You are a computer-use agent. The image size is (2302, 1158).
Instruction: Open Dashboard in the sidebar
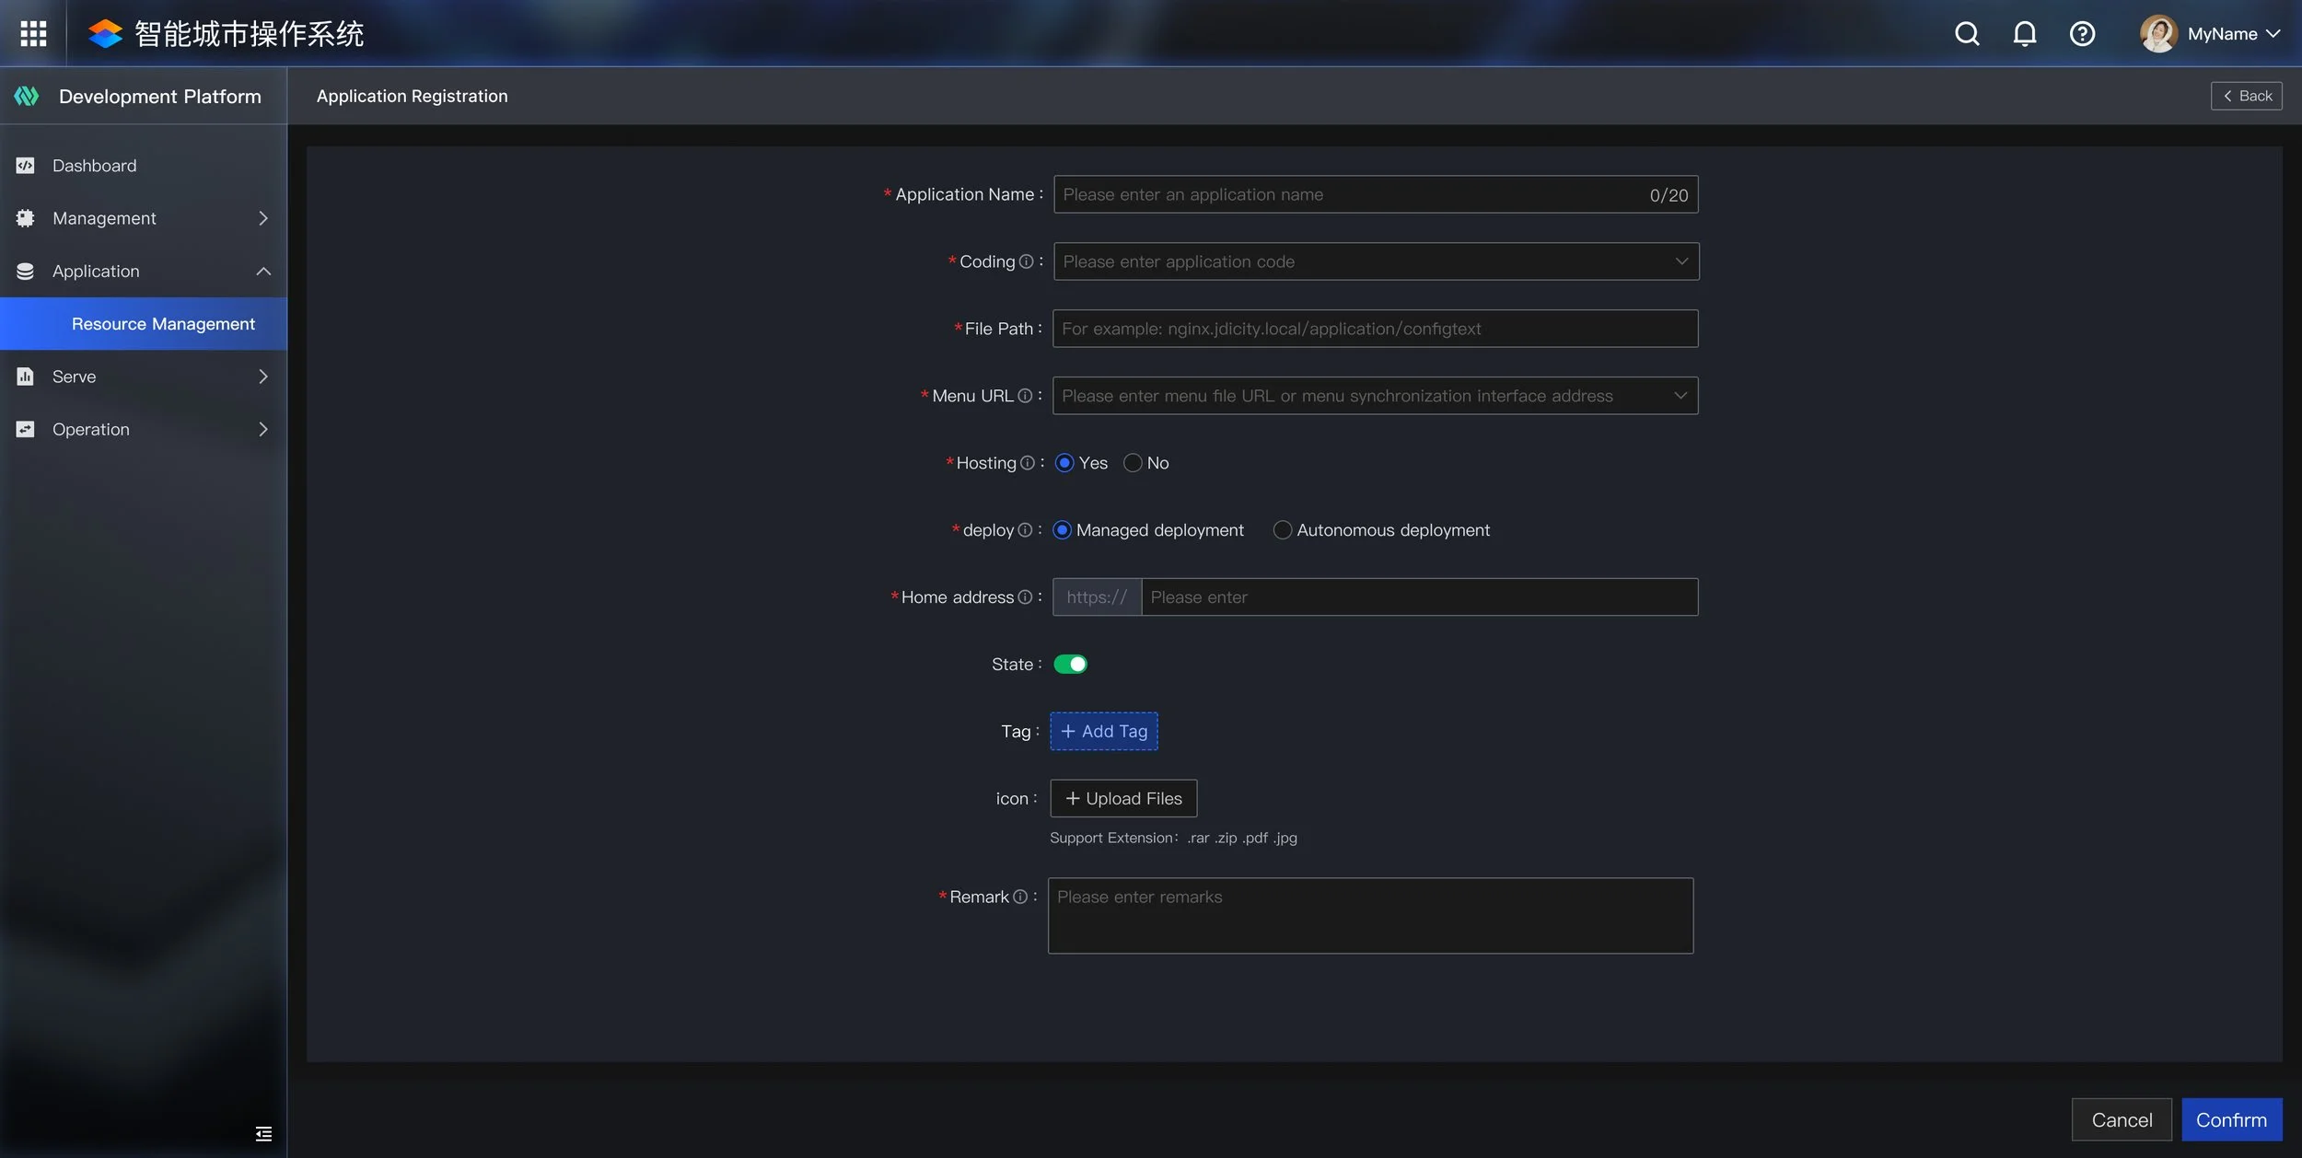[x=95, y=166]
